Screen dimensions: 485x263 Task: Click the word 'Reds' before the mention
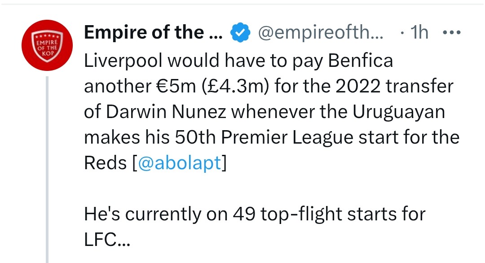[x=106, y=163]
